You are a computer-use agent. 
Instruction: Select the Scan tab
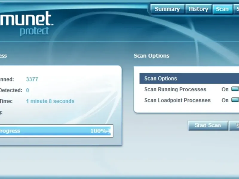coord(222,9)
